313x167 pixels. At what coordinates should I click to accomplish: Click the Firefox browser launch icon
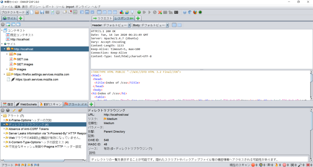click(195, 12)
